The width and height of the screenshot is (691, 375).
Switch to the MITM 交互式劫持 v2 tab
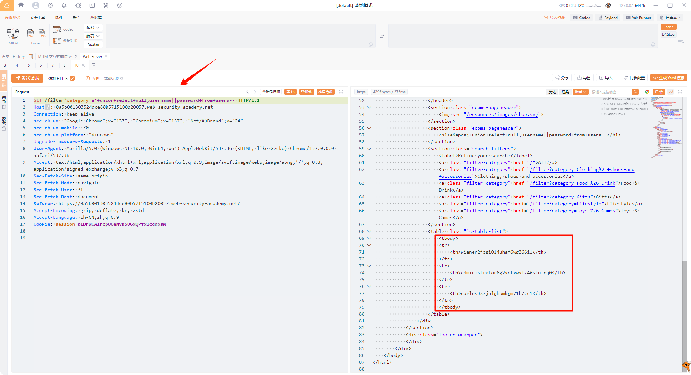pos(55,56)
